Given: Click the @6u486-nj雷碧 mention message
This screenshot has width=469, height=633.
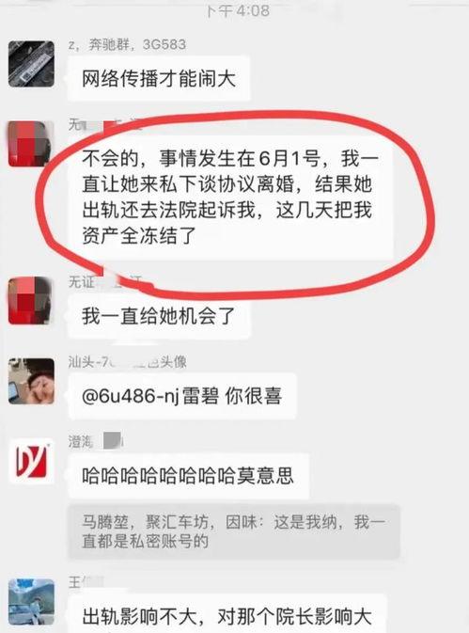Looking at the screenshot, I should coord(182,396).
